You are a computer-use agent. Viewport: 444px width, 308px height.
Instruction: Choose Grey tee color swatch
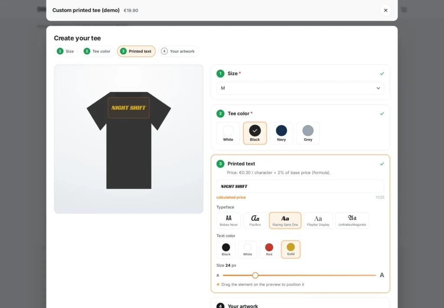coord(308,133)
